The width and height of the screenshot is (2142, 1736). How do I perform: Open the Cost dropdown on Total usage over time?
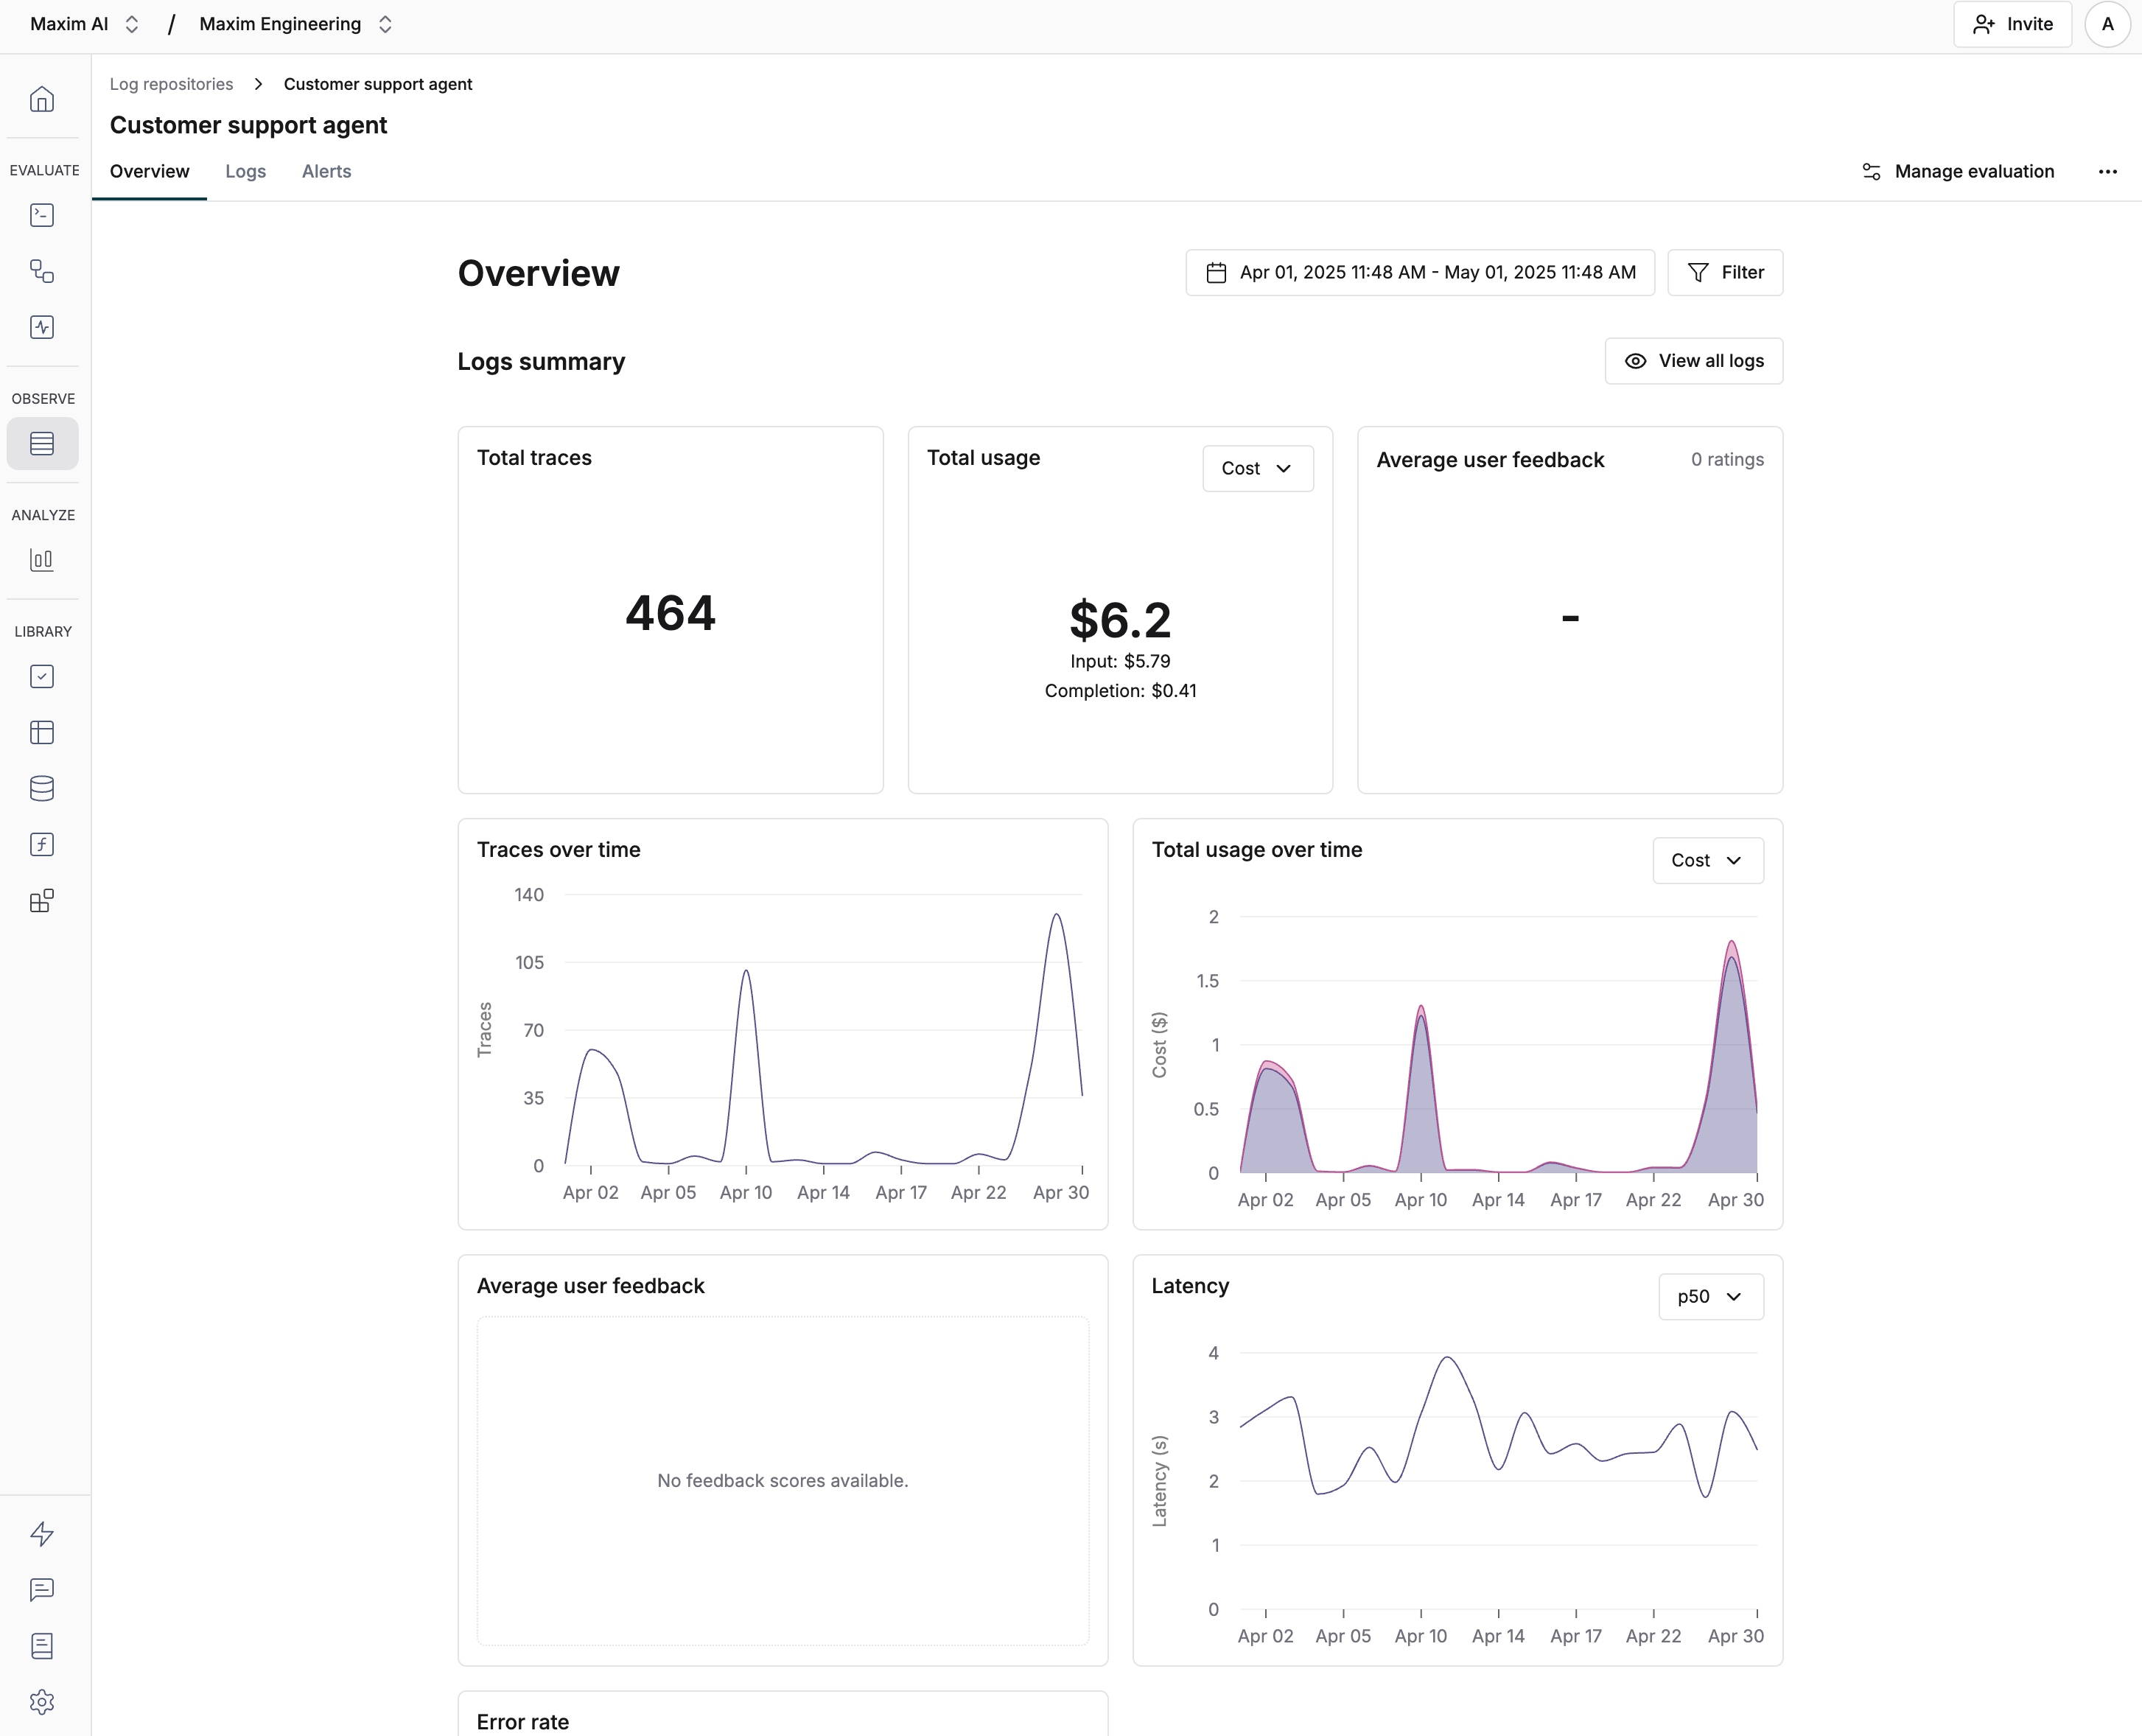1707,860
